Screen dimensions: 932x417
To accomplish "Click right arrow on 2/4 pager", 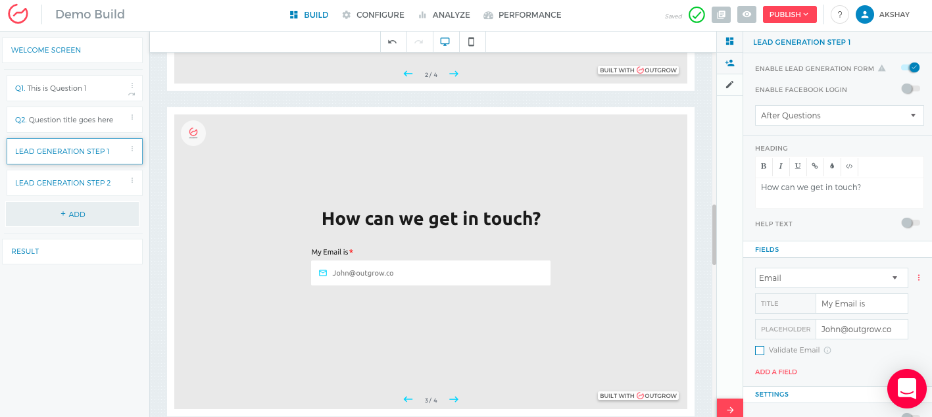I will tap(454, 74).
